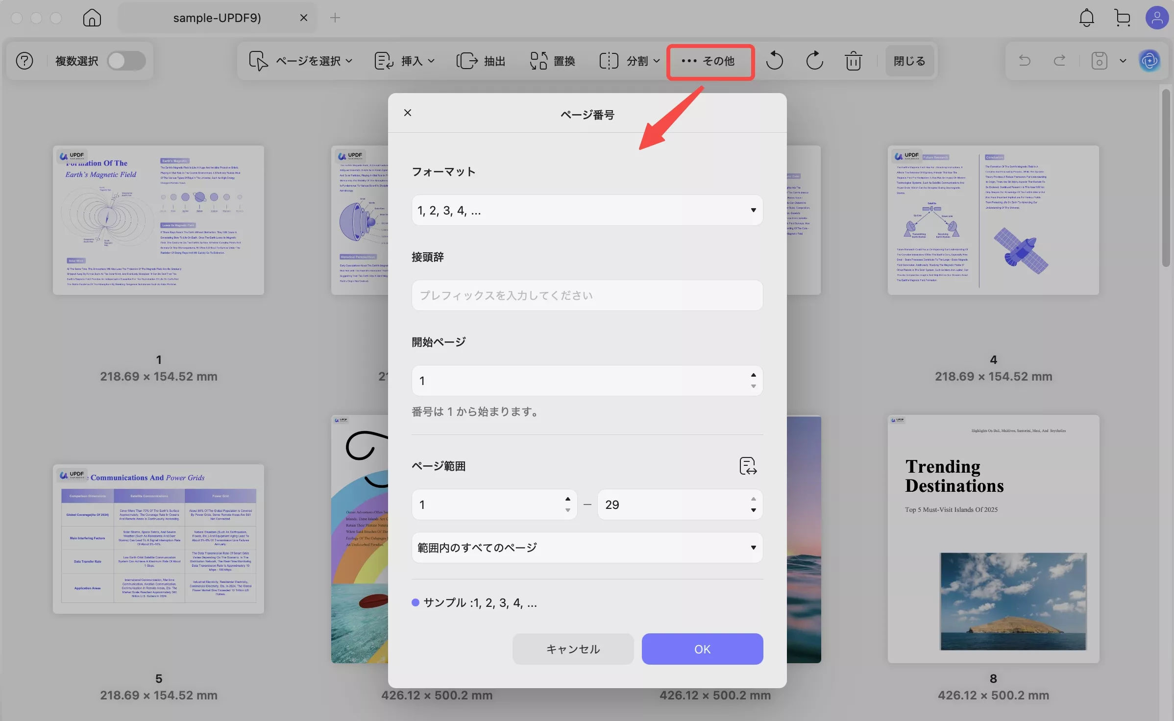Click the AI assistant icon in top right
The image size is (1174, 721).
pos(1150,60)
